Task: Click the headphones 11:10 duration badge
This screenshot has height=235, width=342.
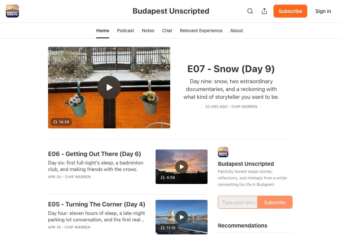Action: pos(168,228)
